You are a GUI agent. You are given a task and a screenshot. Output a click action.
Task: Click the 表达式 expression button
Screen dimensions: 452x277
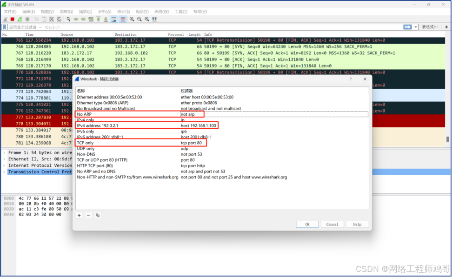430,27
